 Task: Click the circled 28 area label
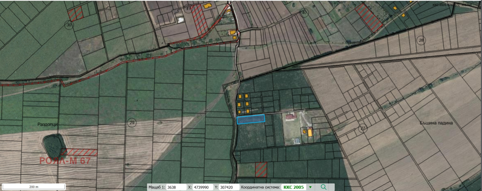(421, 40)
